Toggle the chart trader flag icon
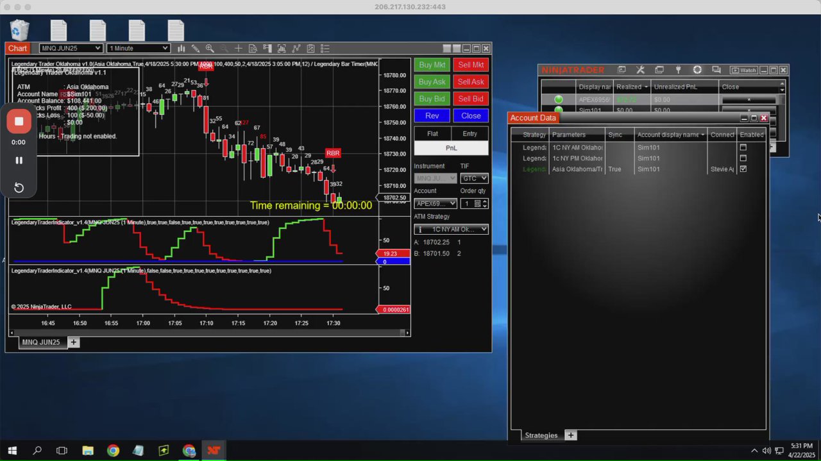The width and height of the screenshot is (821, 461). 267,48
